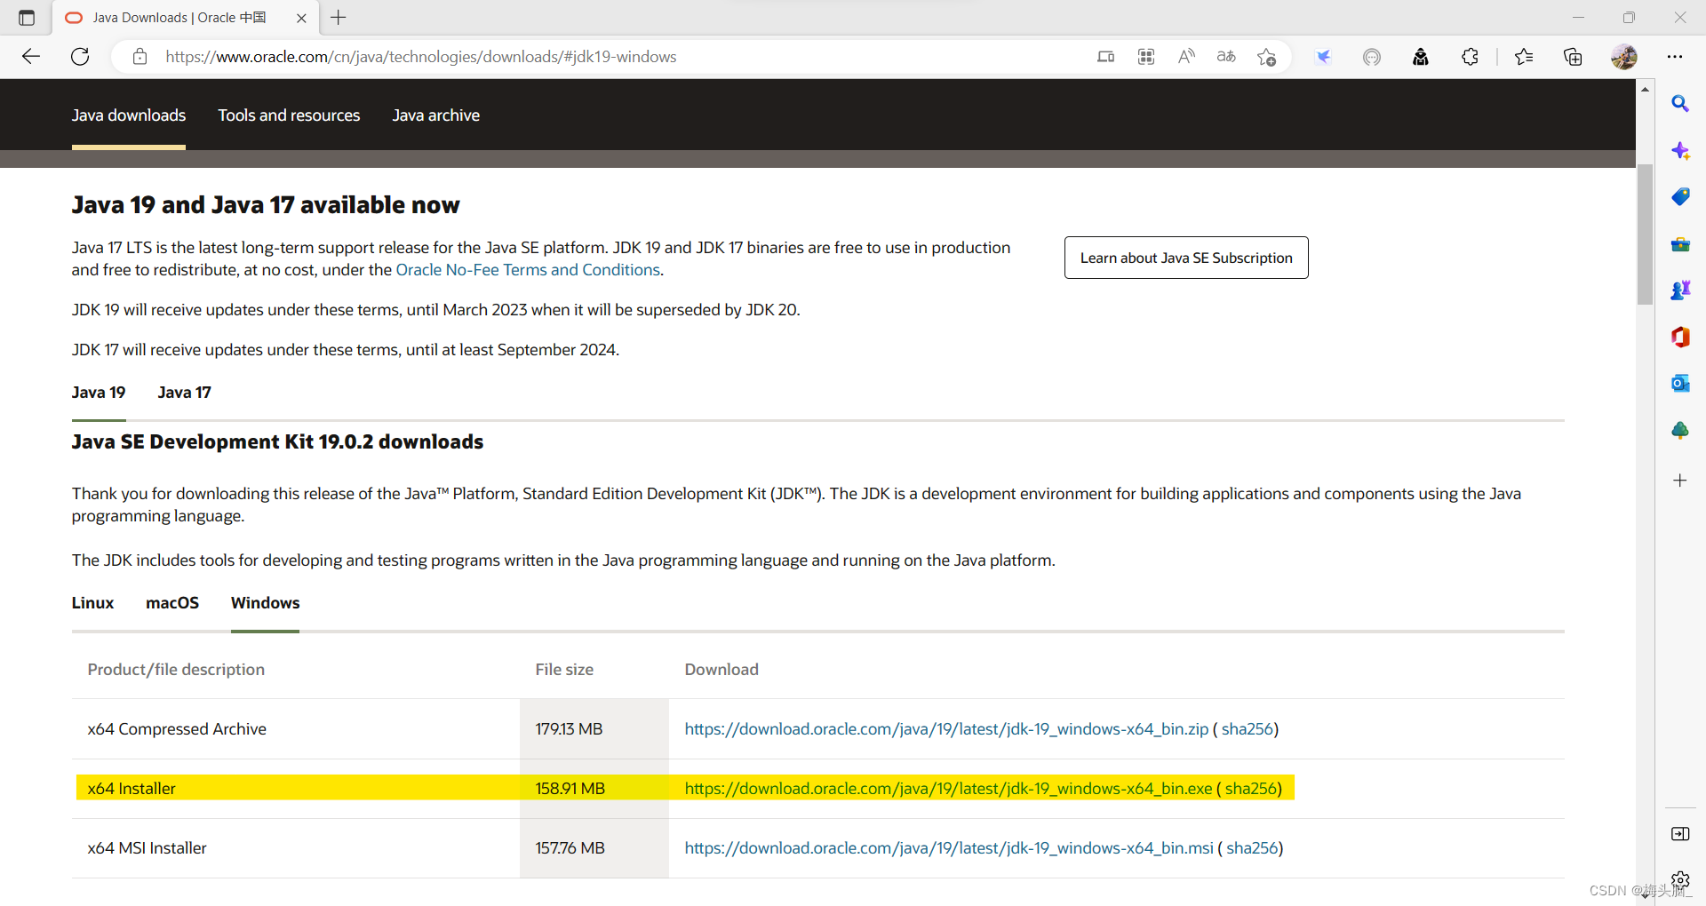Download jdk-19_windows-x64_bin.msi link
This screenshot has height=906, width=1706.
click(x=949, y=848)
